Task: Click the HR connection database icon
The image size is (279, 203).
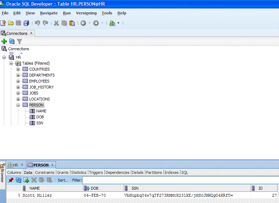Action: [11, 57]
